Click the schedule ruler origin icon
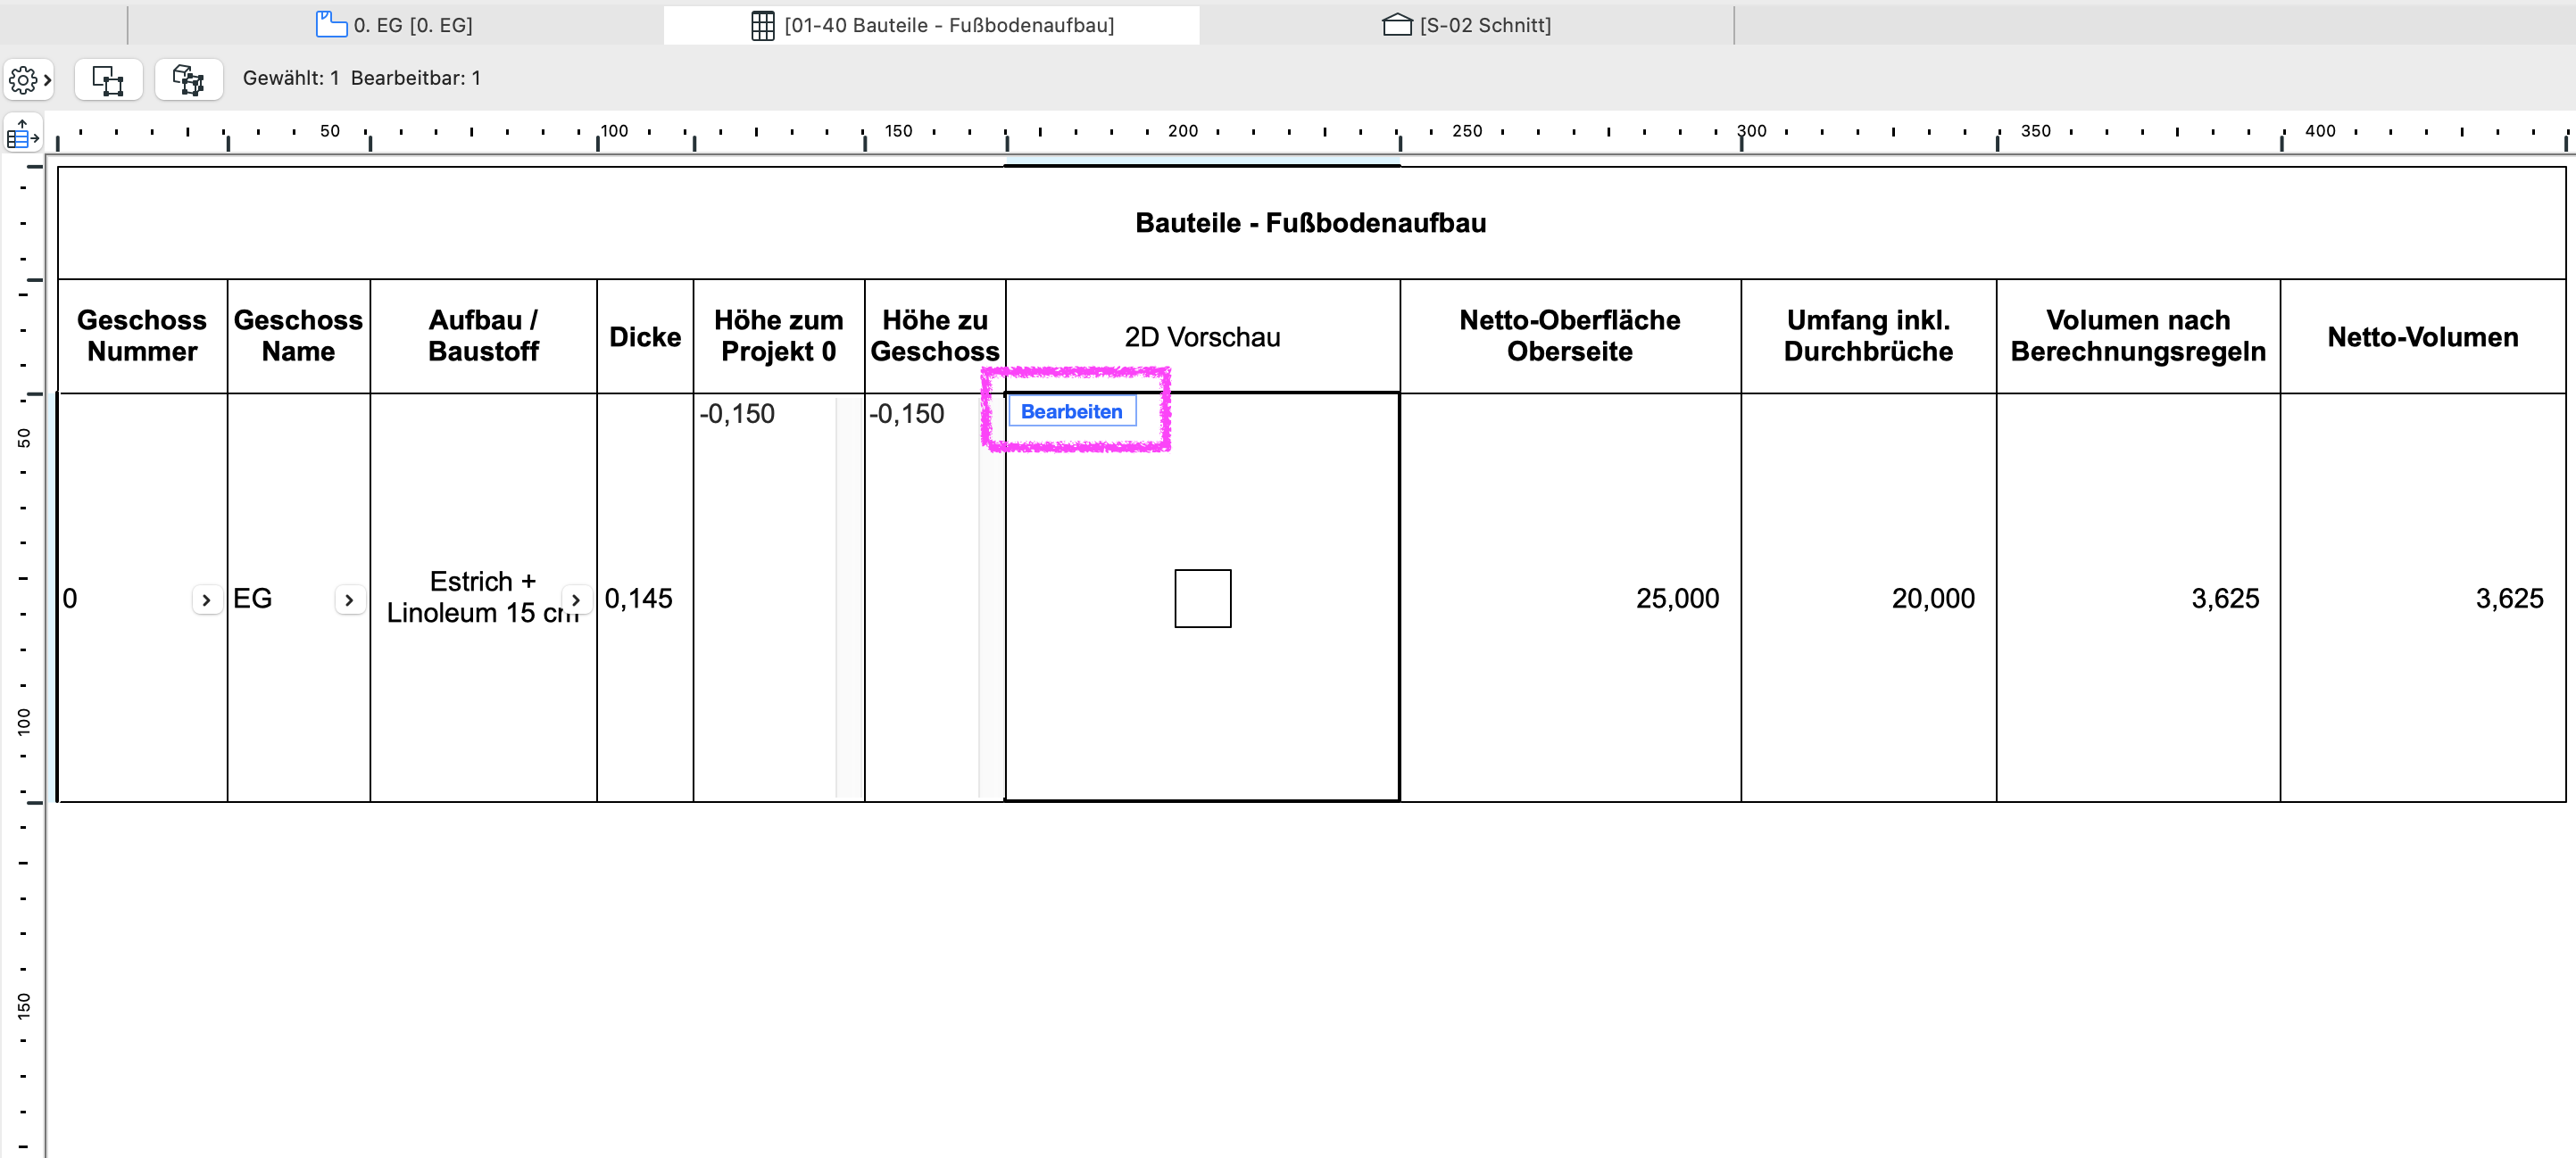This screenshot has height=1158, width=2576. coord(22,134)
